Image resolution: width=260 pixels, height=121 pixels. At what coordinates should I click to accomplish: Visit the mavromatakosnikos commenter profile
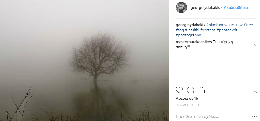tap(194, 42)
